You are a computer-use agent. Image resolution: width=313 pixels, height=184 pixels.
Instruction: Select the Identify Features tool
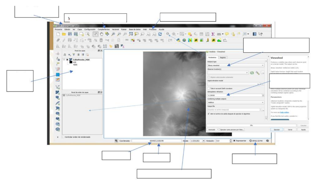168,34
